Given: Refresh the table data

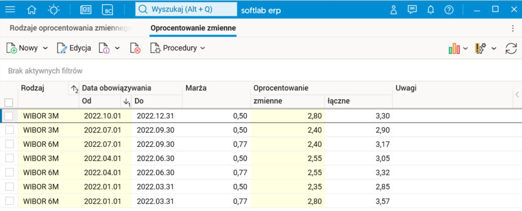Looking at the screenshot, I should [510, 48].
